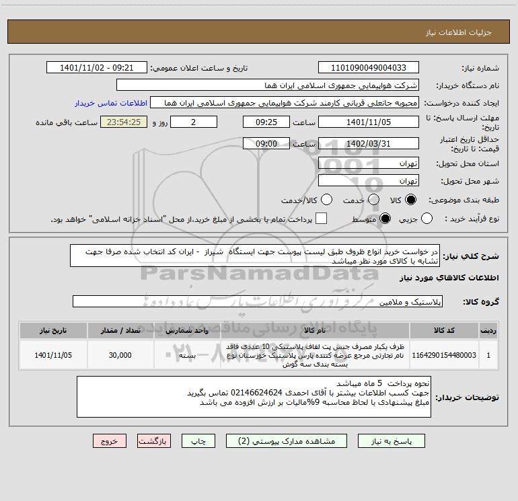
Task: Click the delivery province تهران field
Action: tap(369, 163)
